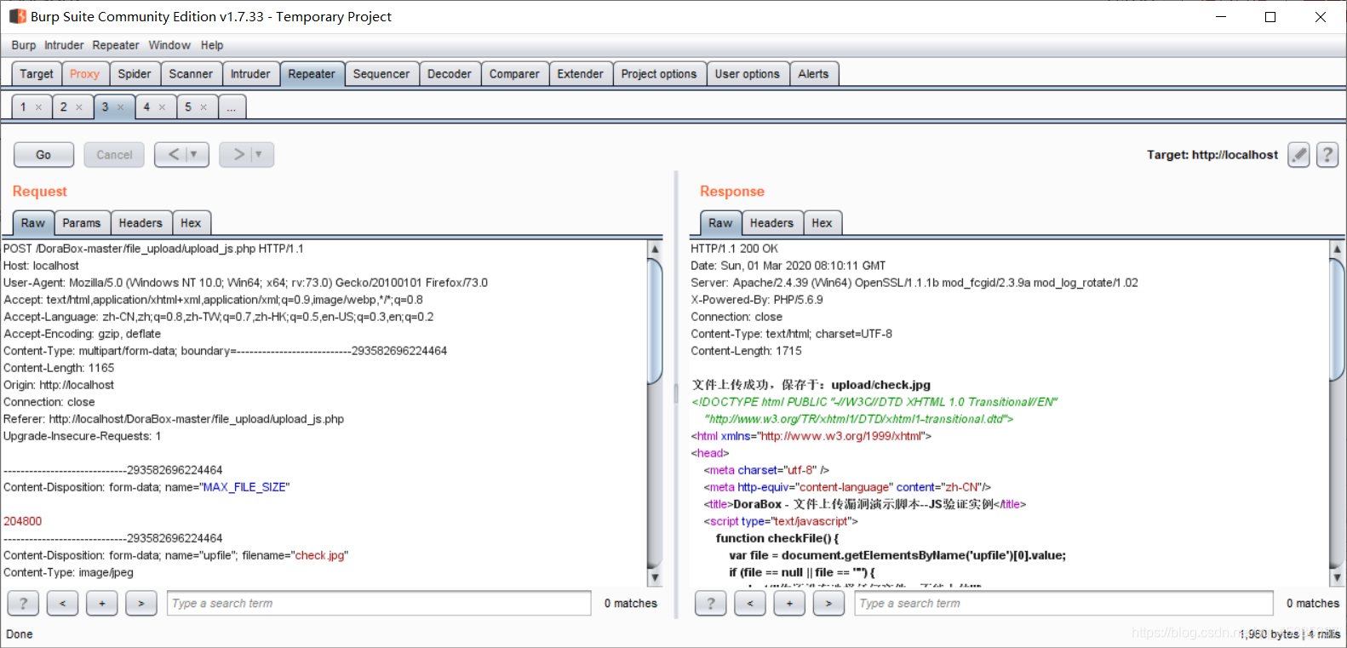The height and width of the screenshot is (648, 1347).
Task: Open the new Repeater tab '...' button
Action: coord(232,107)
